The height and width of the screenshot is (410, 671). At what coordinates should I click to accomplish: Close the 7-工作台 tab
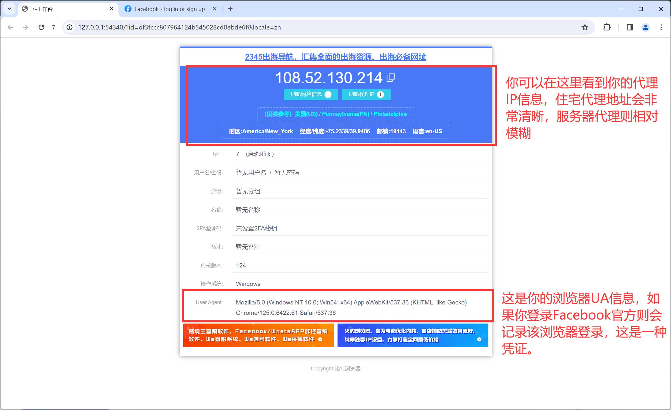click(x=112, y=9)
